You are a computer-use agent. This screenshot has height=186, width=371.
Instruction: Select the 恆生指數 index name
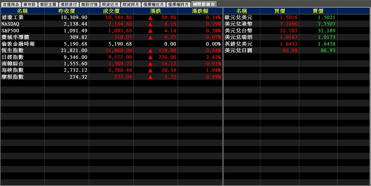point(12,50)
